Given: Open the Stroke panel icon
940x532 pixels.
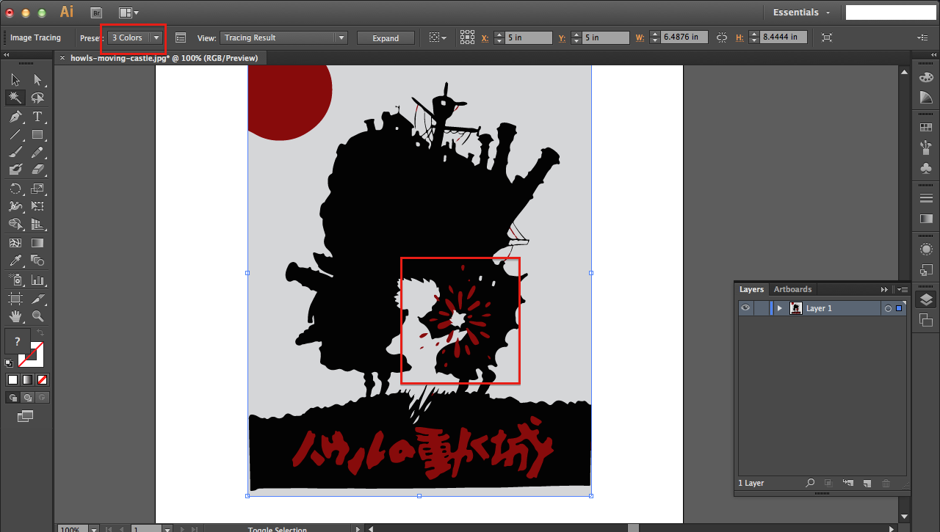Looking at the screenshot, I should pyautogui.click(x=926, y=198).
